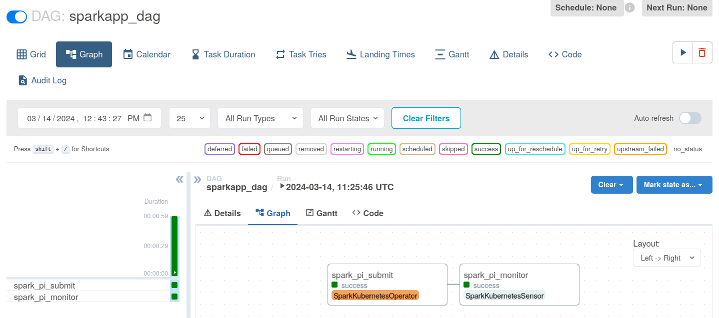The image size is (719, 318).
Task: Open the Details tab in run panel
Action: coord(222,213)
